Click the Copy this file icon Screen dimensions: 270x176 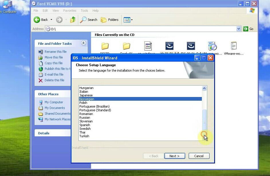pos(41,63)
